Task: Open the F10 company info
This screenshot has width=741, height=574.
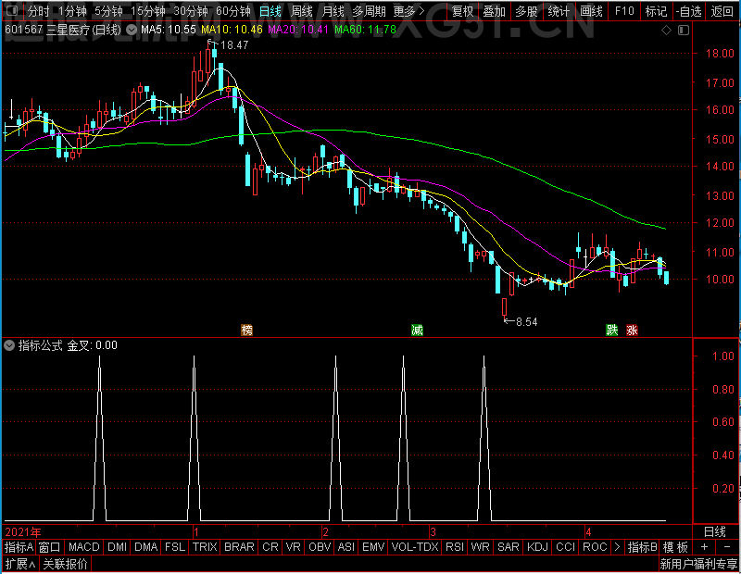Action: coord(624,11)
